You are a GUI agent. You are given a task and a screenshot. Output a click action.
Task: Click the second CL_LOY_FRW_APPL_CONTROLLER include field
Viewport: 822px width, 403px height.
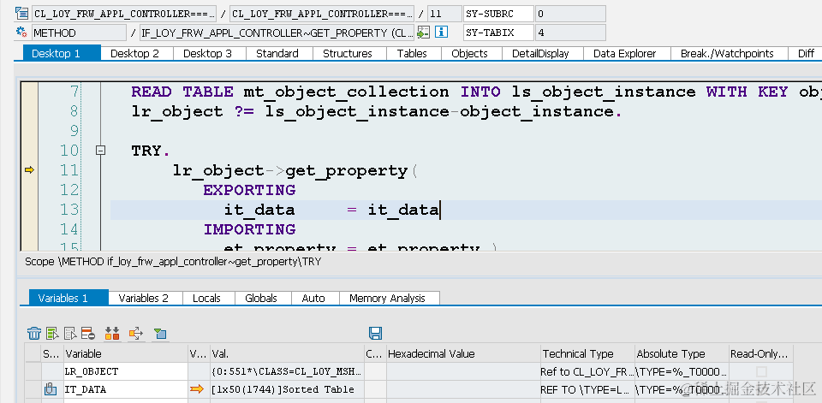pyautogui.click(x=322, y=13)
